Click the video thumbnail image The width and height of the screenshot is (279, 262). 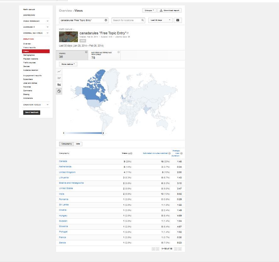tap(68, 36)
